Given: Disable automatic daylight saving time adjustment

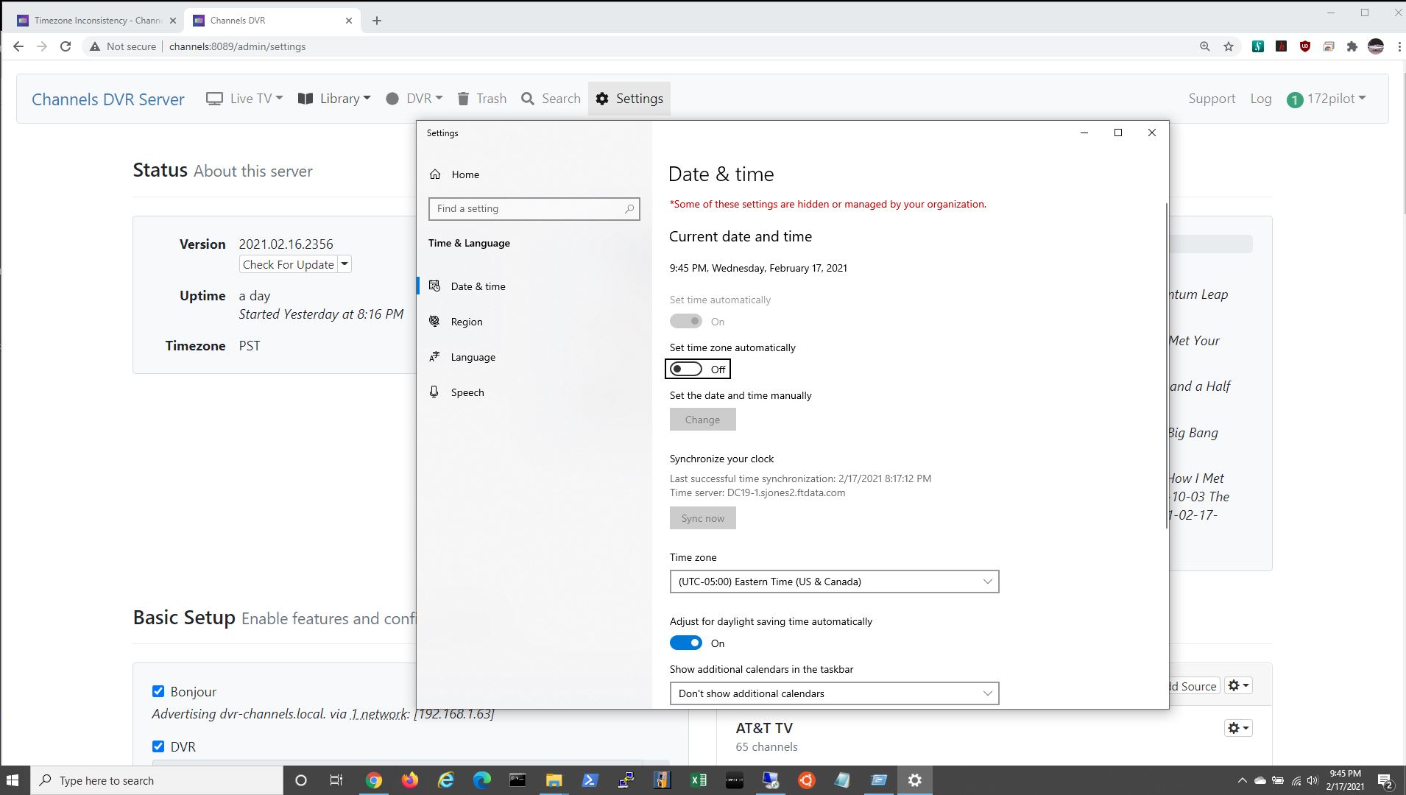Looking at the screenshot, I should point(686,643).
